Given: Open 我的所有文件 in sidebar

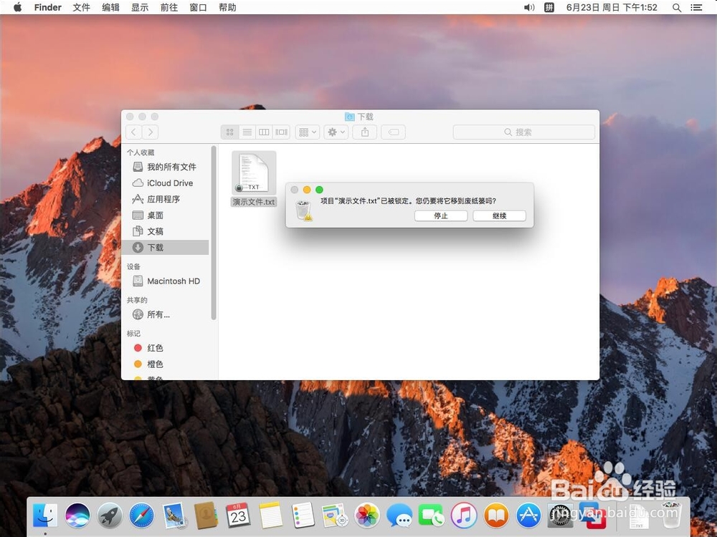Looking at the screenshot, I should 166,167.
